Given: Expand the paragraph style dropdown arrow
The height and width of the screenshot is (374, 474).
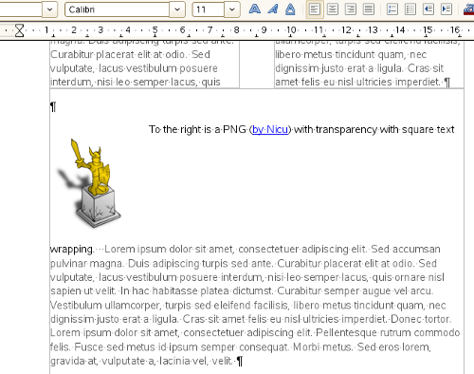Looking at the screenshot, I should (49, 9).
